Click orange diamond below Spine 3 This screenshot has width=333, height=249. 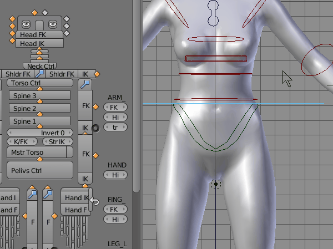click(x=40, y=101)
